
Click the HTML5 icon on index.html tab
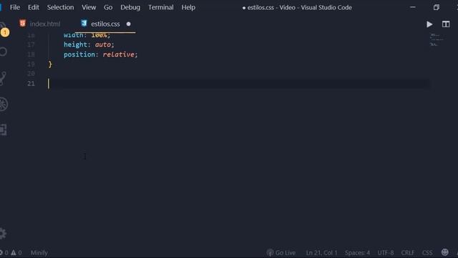point(22,24)
